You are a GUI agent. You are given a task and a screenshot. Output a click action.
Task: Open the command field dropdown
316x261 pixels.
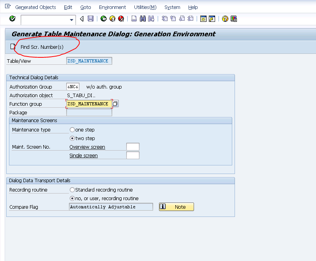tap(71, 19)
